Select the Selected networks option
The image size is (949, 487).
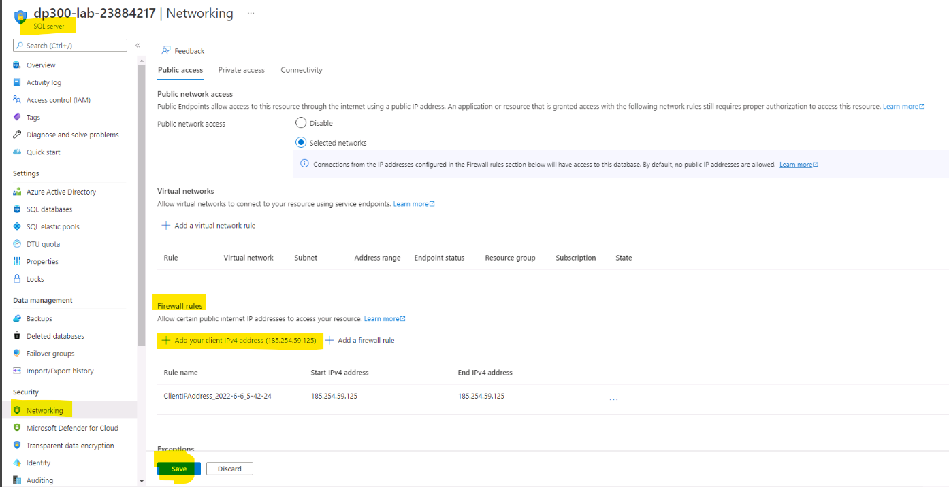pyautogui.click(x=300, y=142)
